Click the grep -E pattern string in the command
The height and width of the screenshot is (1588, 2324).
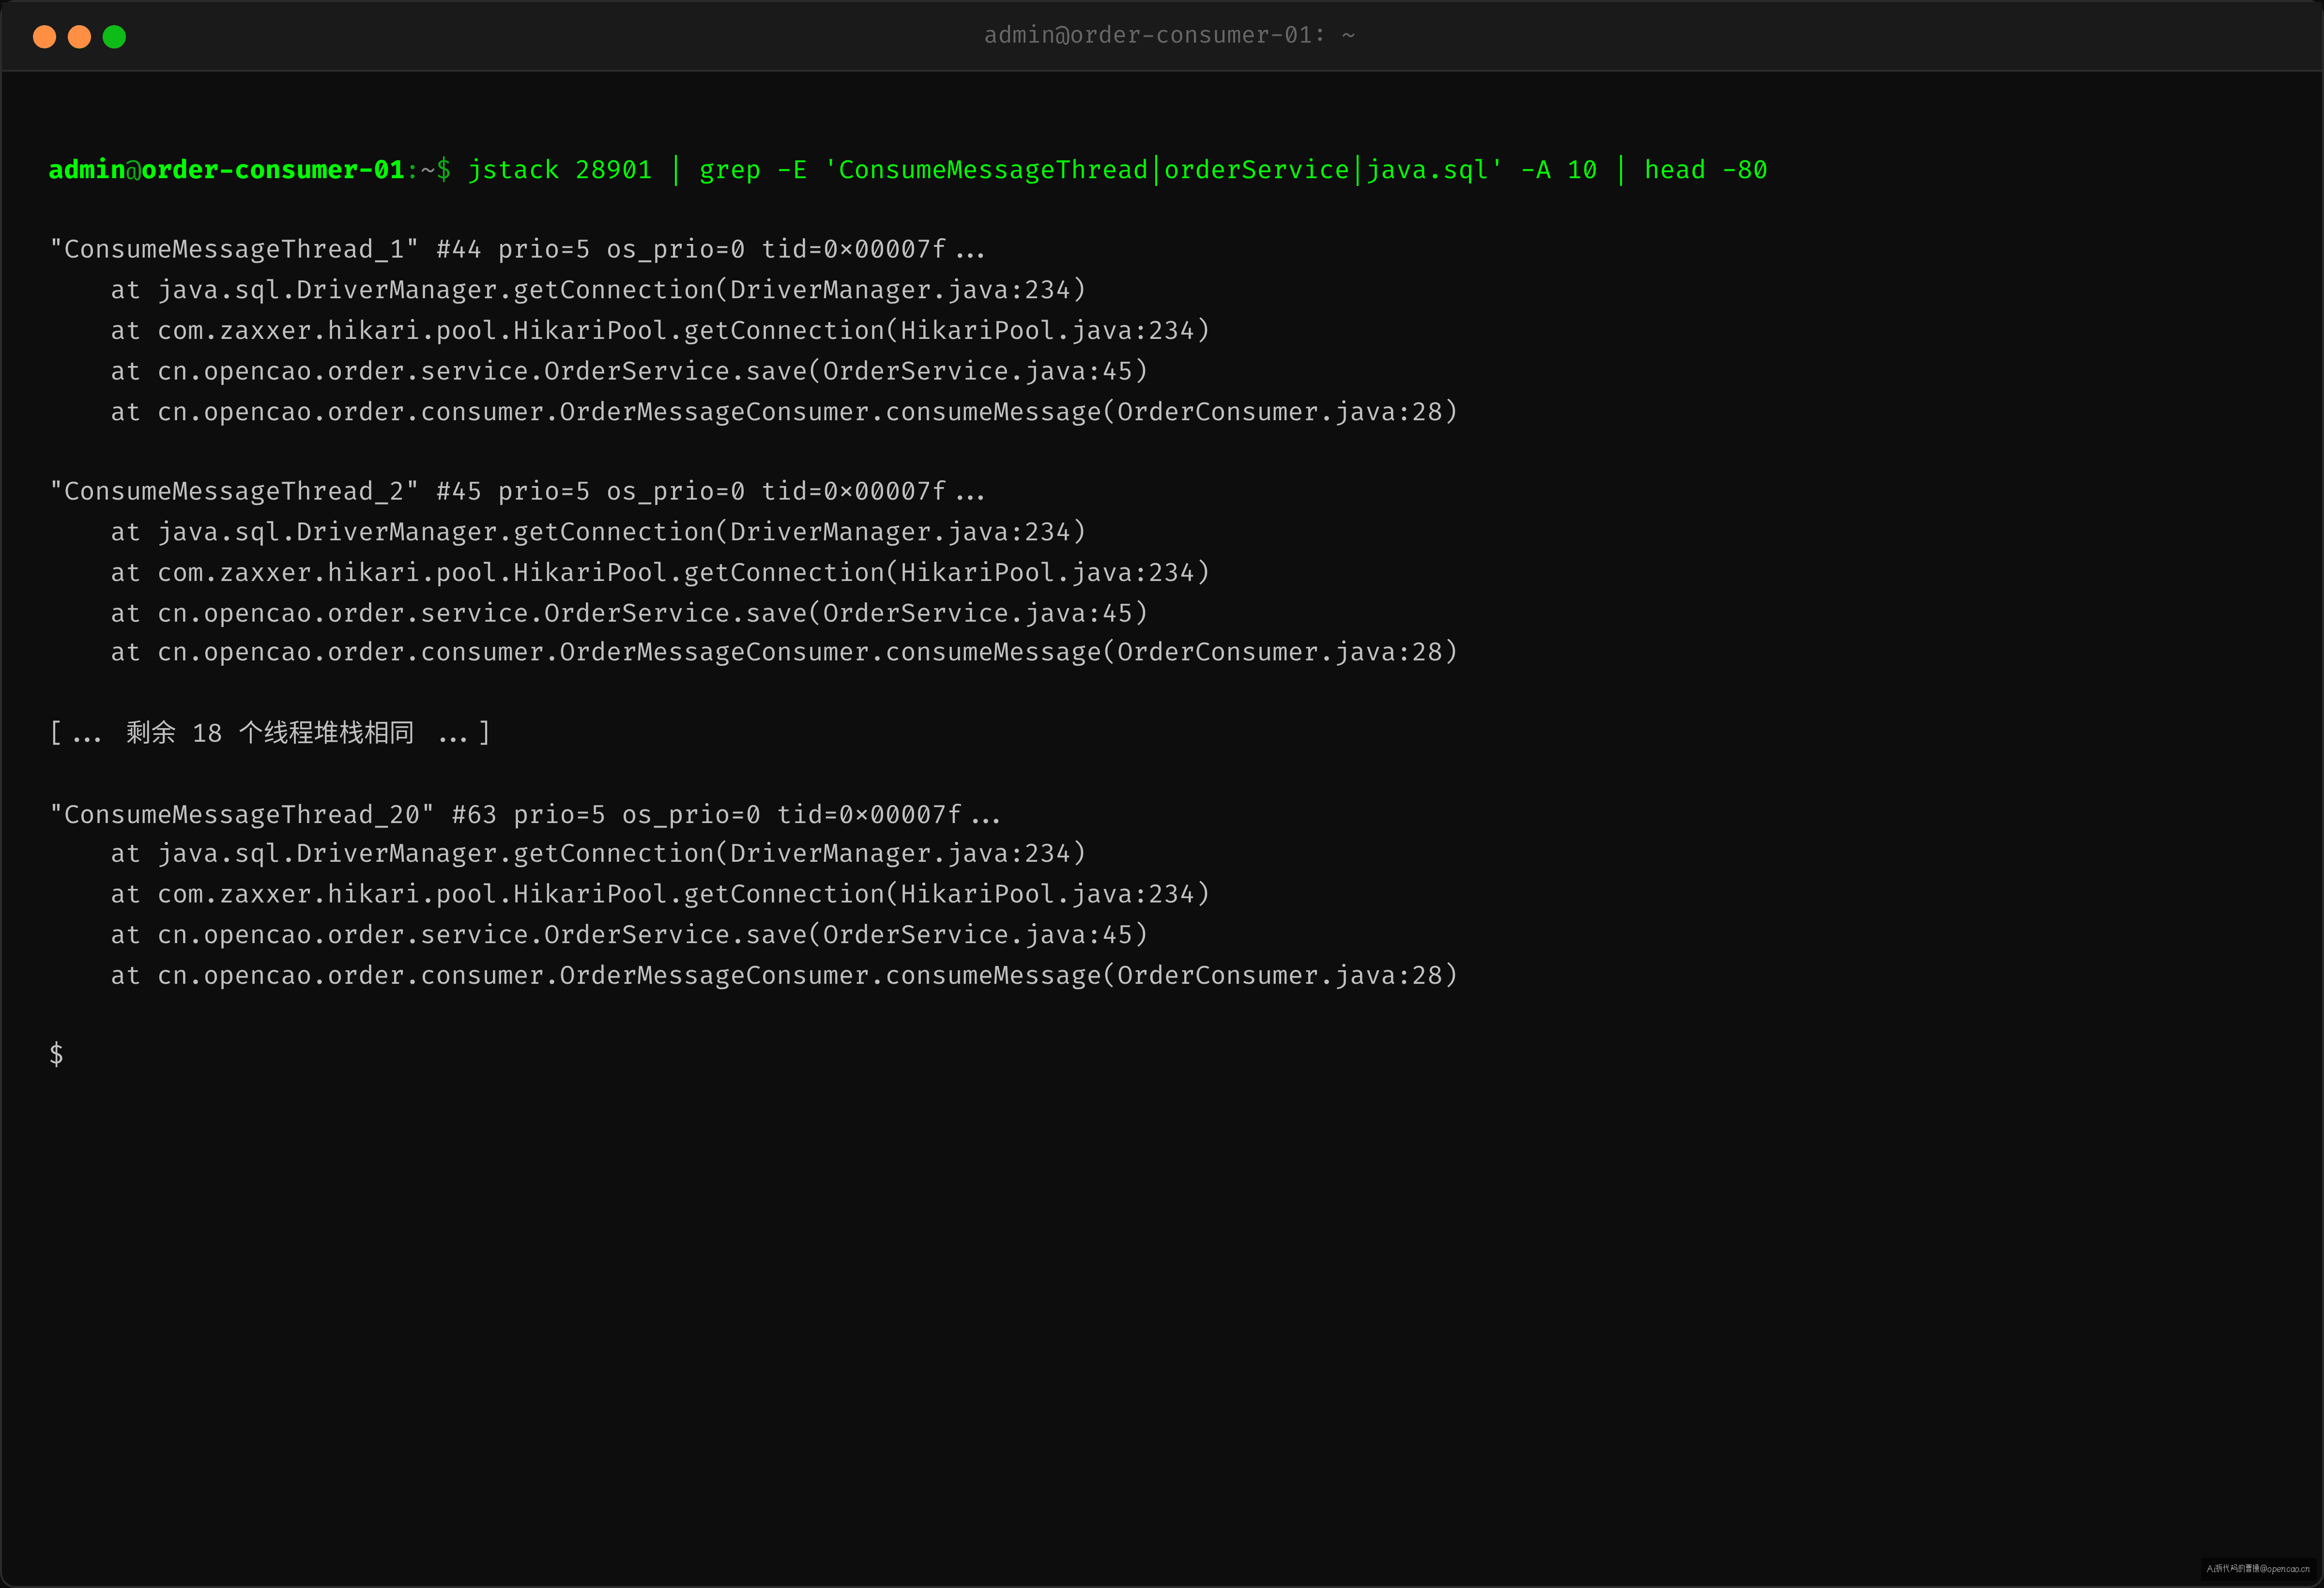click(1163, 170)
